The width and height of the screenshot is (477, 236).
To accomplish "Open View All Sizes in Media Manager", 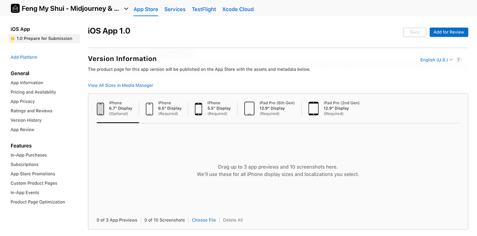I will 120,85.
